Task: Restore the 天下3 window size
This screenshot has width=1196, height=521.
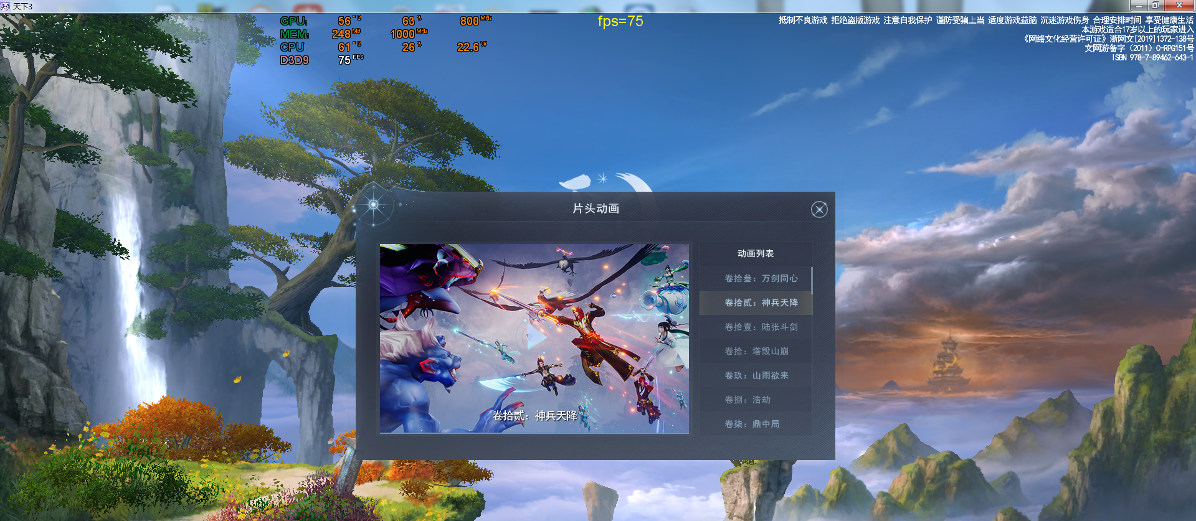Action: [1156, 6]
